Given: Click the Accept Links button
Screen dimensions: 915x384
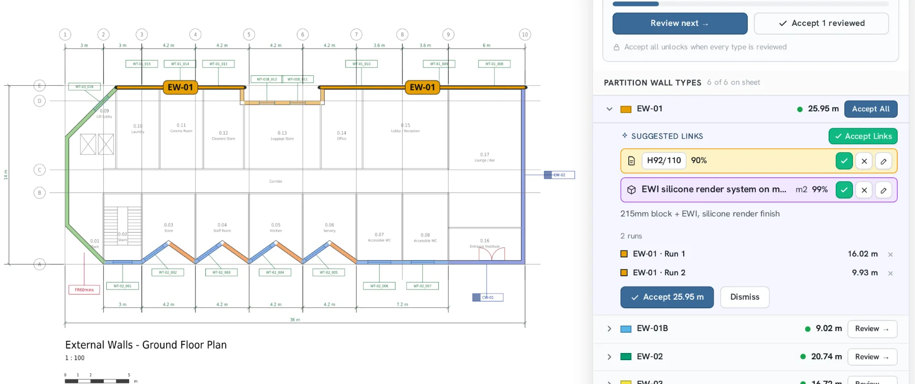Looking at the screenshot, I should 863,136.
